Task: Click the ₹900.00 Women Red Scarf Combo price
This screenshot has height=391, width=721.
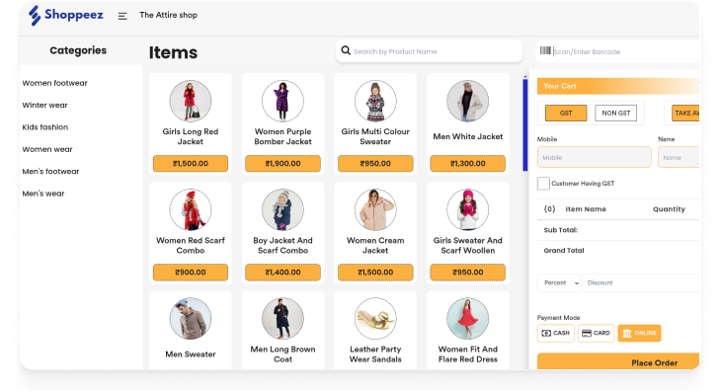Action: click(x=191, y=273)
